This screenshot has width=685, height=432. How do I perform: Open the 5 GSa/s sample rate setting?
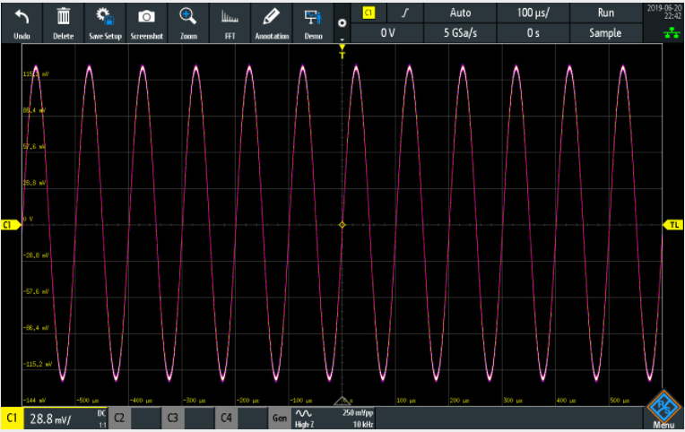[x=460, y=33]
